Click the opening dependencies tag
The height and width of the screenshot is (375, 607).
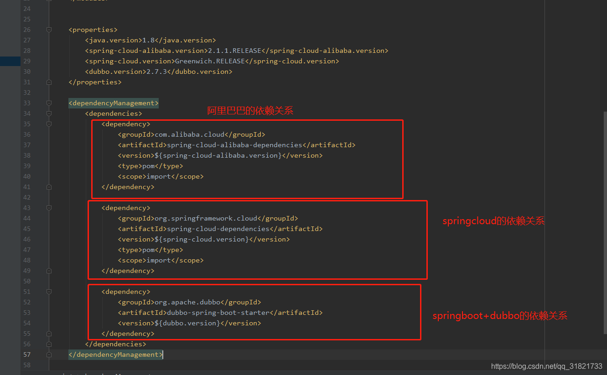coord(113,113)
